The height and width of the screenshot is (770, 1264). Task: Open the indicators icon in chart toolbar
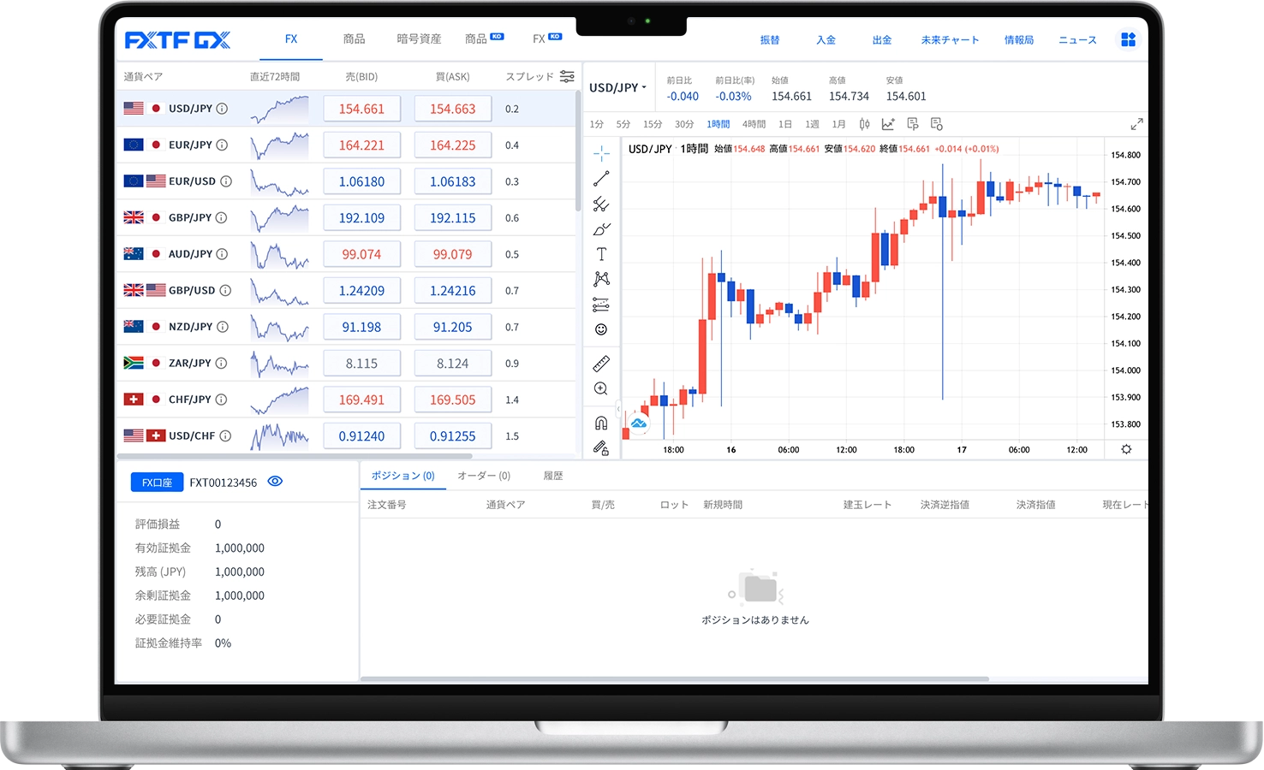point(888,124)
